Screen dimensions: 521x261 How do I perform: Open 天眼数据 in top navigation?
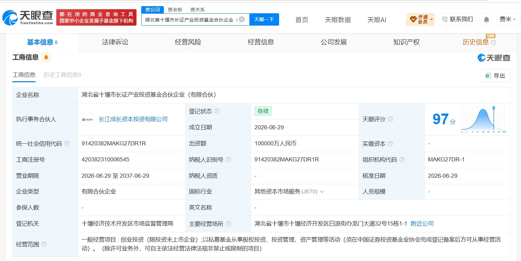(x=338, y=20)
